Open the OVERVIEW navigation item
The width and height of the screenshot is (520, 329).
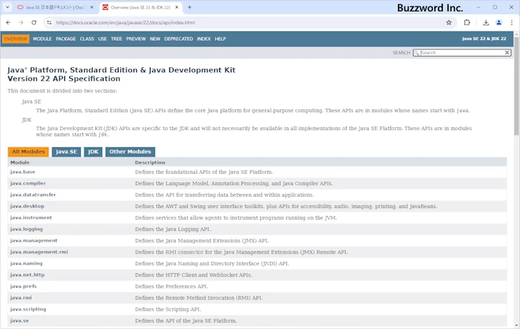click(x=16, y=39)
